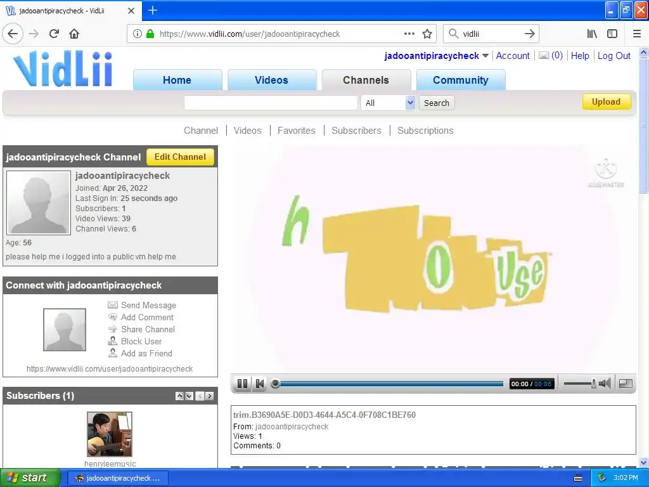Select the Videos sub-navigation link

click(x=248, y=131)
